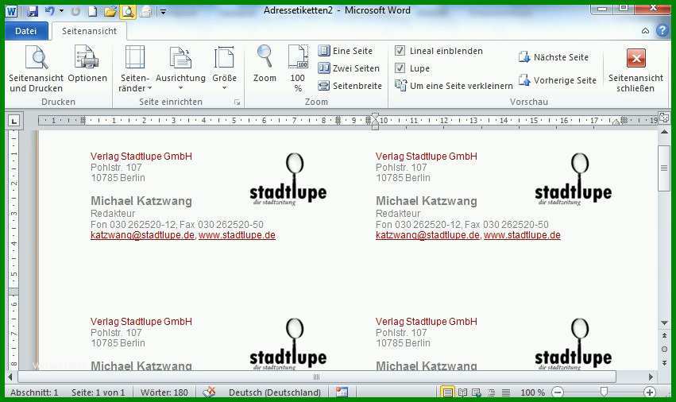676x402 pixels.
Task: Click the stadtlupe logo in top-left label
Action: [x=288, y=180]
